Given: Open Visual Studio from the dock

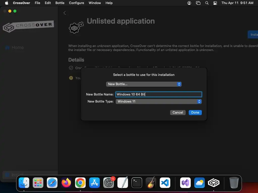Looking at the screenshot, I should pyautogui.click(x=185, y=183).
